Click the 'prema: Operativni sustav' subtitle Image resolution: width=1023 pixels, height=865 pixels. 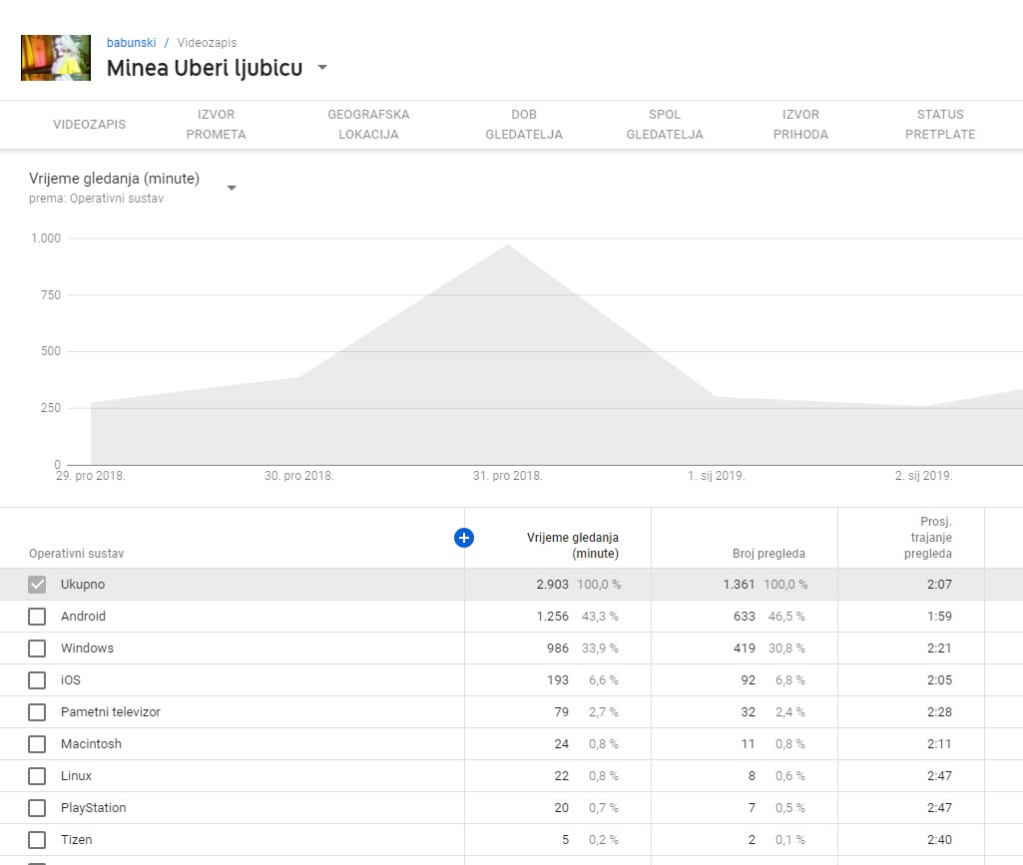coord(96,199)
